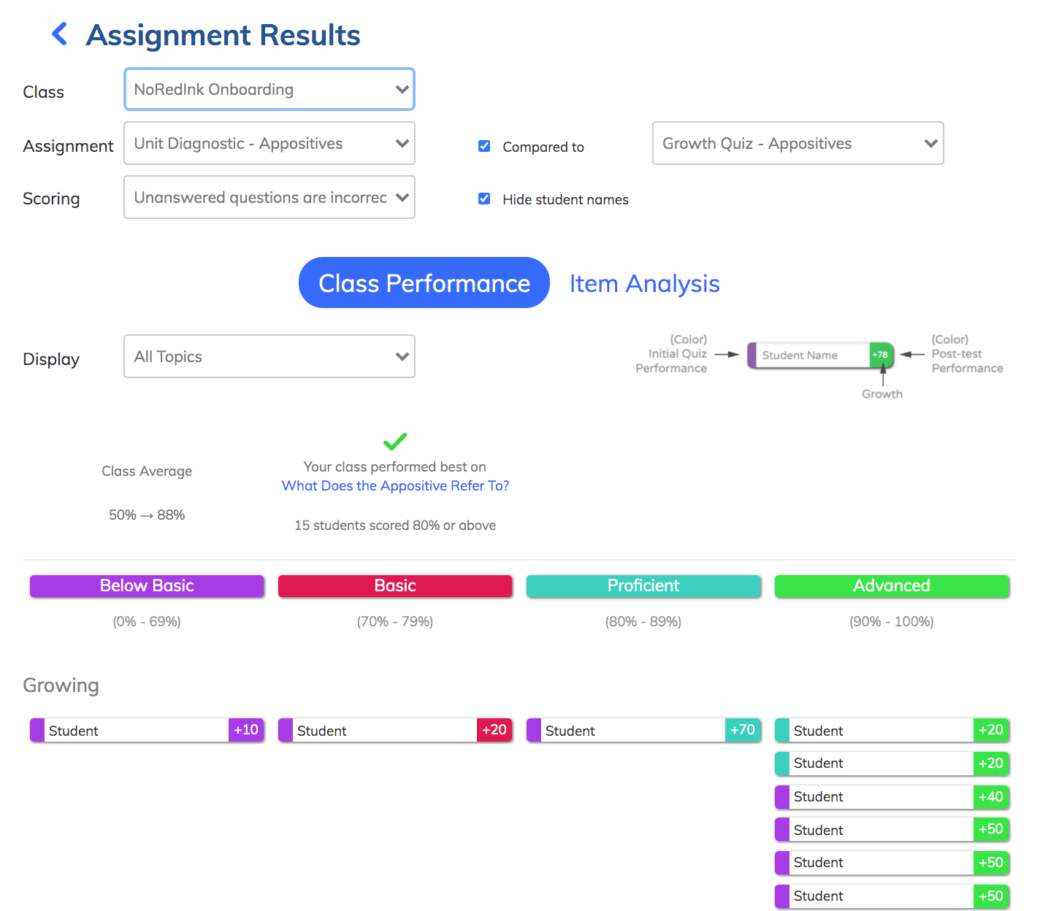The height and width of the screenshot is (911, 1048).
Task: Click the green checkmark above class performance
Action: click(395, 441)
